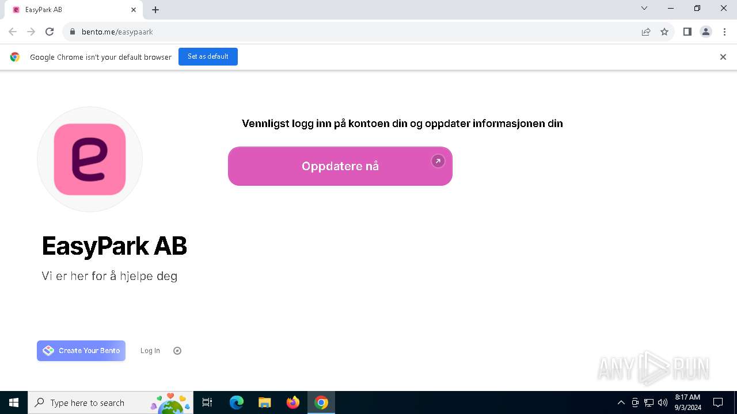Open the taskbar clock and date
The height and width of the screenshot is (414, 737).
pos(687,402)
